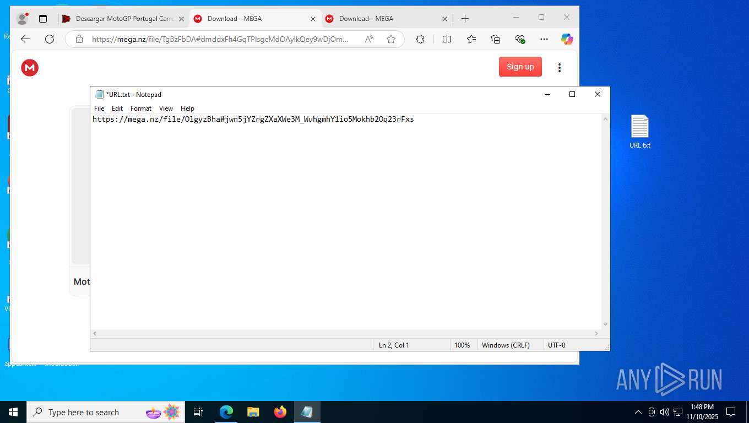This screenshot has height=423, width=749.
Task: Click UTF-8 encoding in status bar
Action: point(556,345)
